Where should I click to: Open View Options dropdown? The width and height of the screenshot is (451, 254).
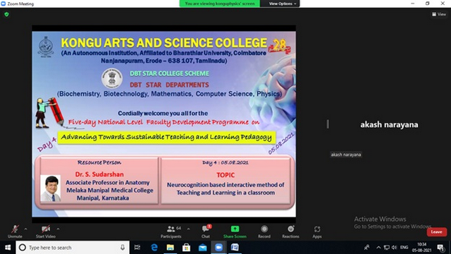[282, 4]
